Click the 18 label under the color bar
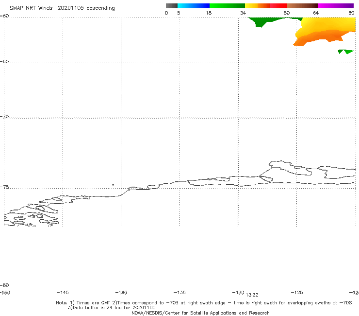359x316 pixels. click(208, 13)
